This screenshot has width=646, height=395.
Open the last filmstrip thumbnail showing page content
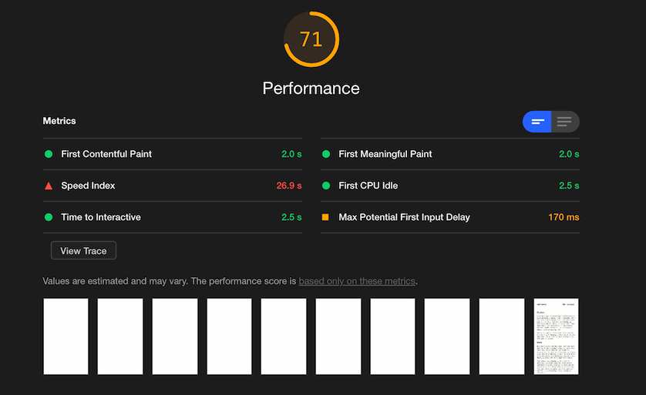[x=556, y=336]
